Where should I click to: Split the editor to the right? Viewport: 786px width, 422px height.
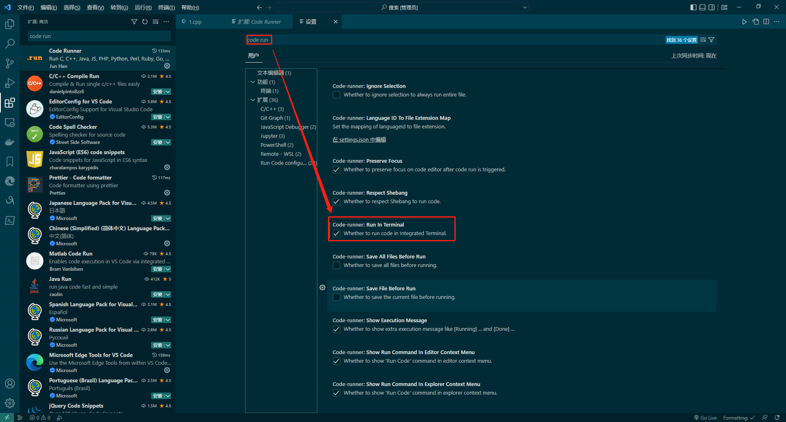tap(766, 22)
